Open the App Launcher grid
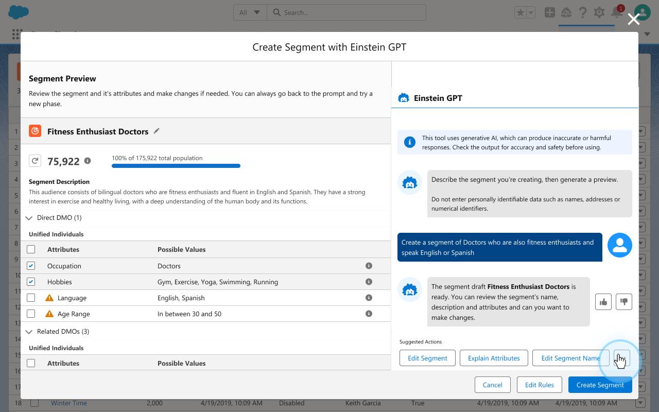 coord(16,34)
